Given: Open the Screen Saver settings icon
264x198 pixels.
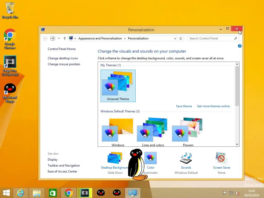Looking at the screenshot, I should click(x=221, y=158).
